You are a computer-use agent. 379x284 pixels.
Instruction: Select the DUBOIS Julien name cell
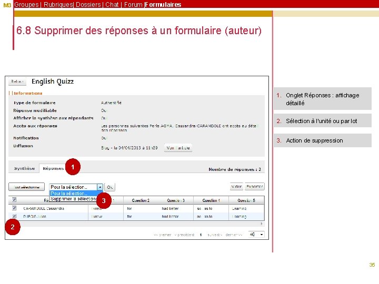[x=35, y=216]
